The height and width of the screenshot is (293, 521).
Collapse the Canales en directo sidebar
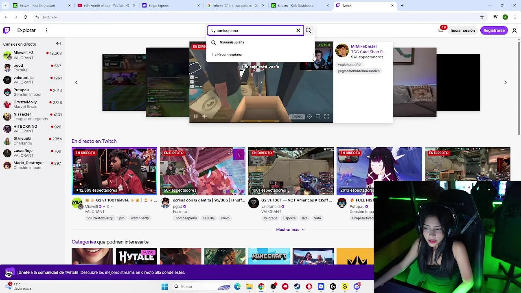pyautogui.click(x=58, y=44)
